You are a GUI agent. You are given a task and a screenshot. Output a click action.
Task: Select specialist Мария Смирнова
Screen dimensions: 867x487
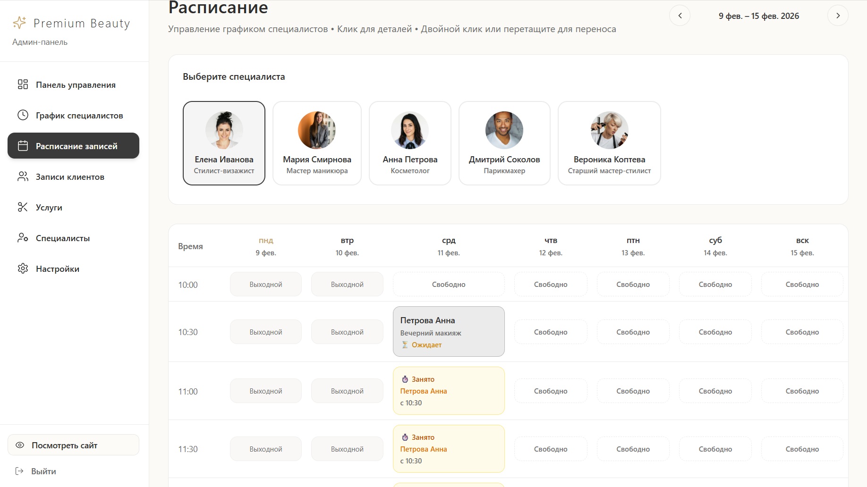pyautogui.click(x=317, y=143)
